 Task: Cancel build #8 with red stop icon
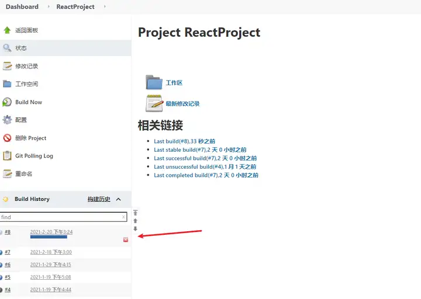[x=126, y=239]
